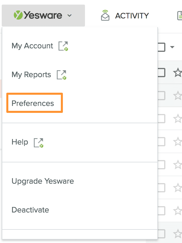Image resolution: width=182 pixels, height=243 pixels.
Task: Choose My Account in the menu
Action: [x=32, y=46]
